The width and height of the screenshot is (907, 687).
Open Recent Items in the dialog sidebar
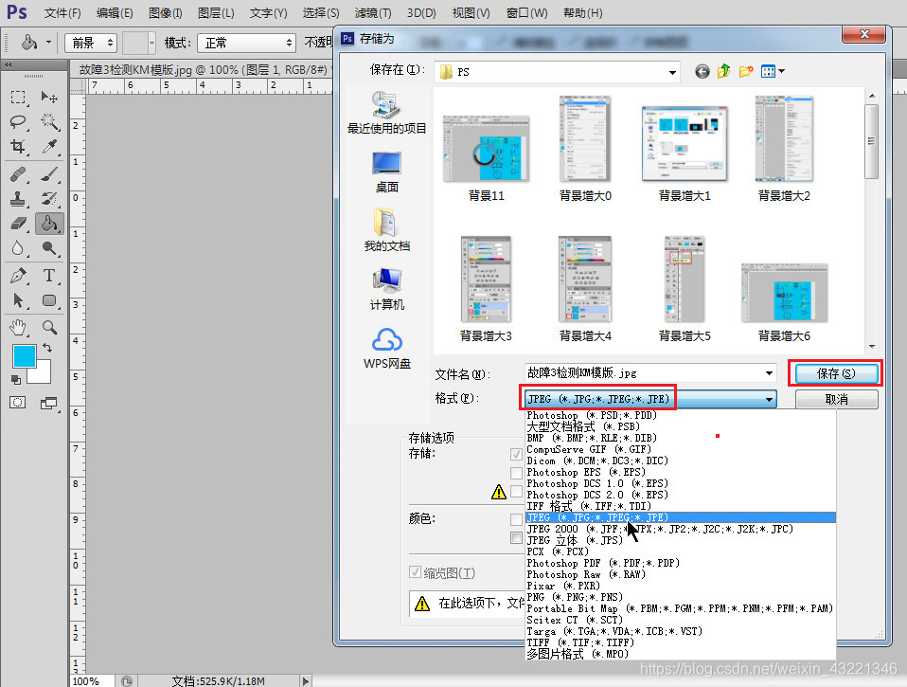point(386,112)
